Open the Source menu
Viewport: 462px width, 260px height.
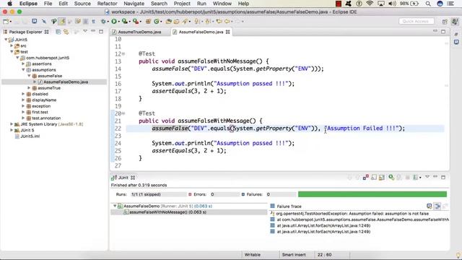tap(82, 4)
